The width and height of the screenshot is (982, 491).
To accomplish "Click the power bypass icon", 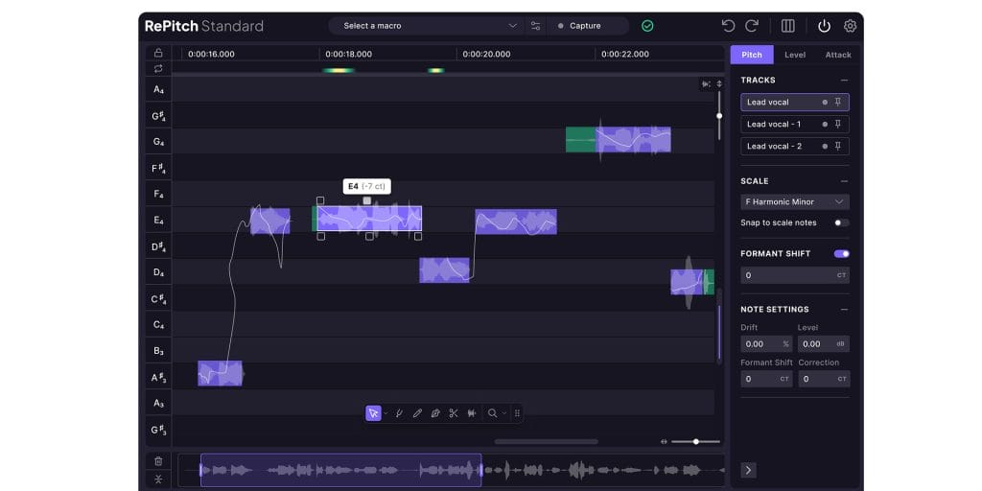I will pos(825,26).
